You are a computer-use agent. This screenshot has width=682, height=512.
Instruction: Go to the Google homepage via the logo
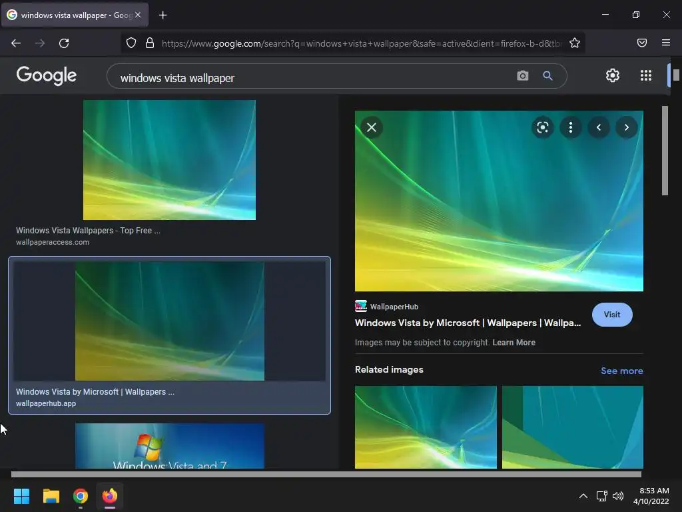click(47, 76)
